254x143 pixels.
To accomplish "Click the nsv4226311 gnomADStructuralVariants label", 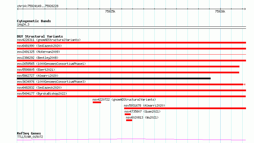I will (x=49, y=40).
